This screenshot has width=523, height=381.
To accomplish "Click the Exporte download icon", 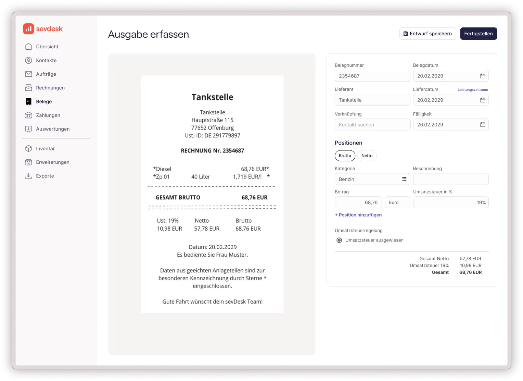I will (x=29, y=176).
